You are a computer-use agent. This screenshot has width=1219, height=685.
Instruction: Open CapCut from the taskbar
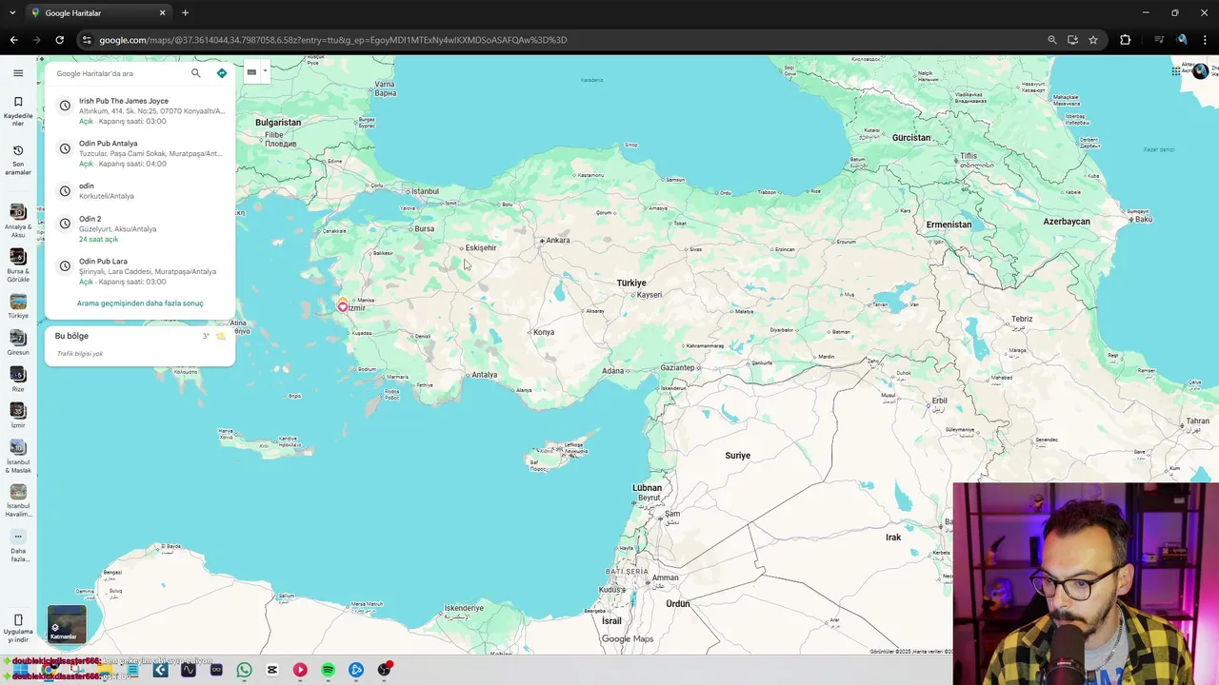coord(272,670)
